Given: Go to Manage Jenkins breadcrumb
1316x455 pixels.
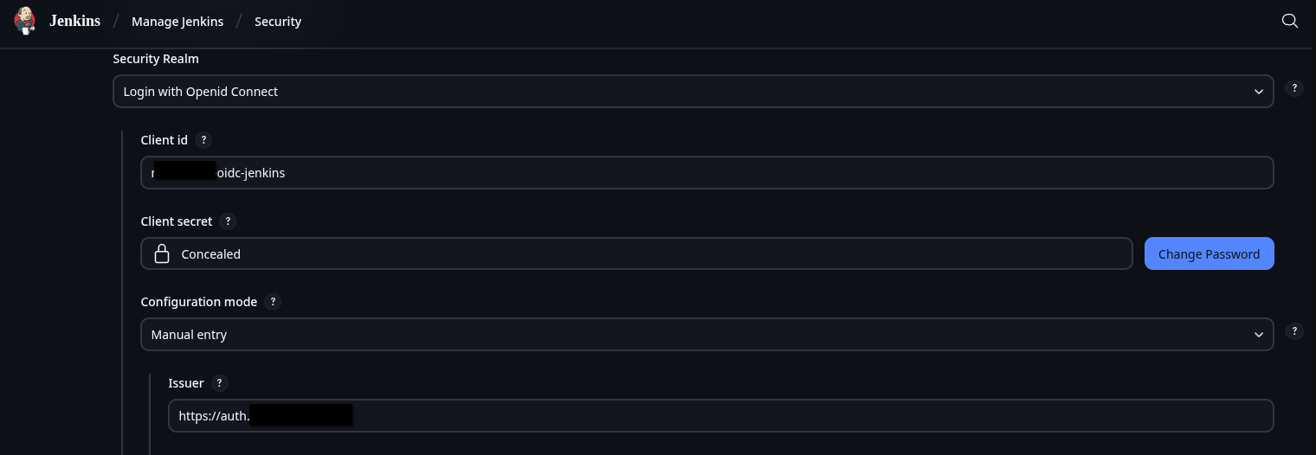Looking at the screenshot, I should click(177, 22).
